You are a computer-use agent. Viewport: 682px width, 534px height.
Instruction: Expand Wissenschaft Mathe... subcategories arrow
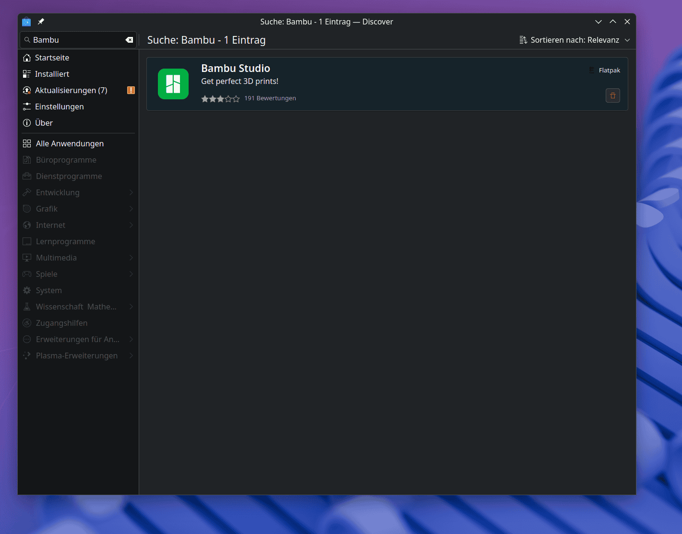click(x=131, y=307)
